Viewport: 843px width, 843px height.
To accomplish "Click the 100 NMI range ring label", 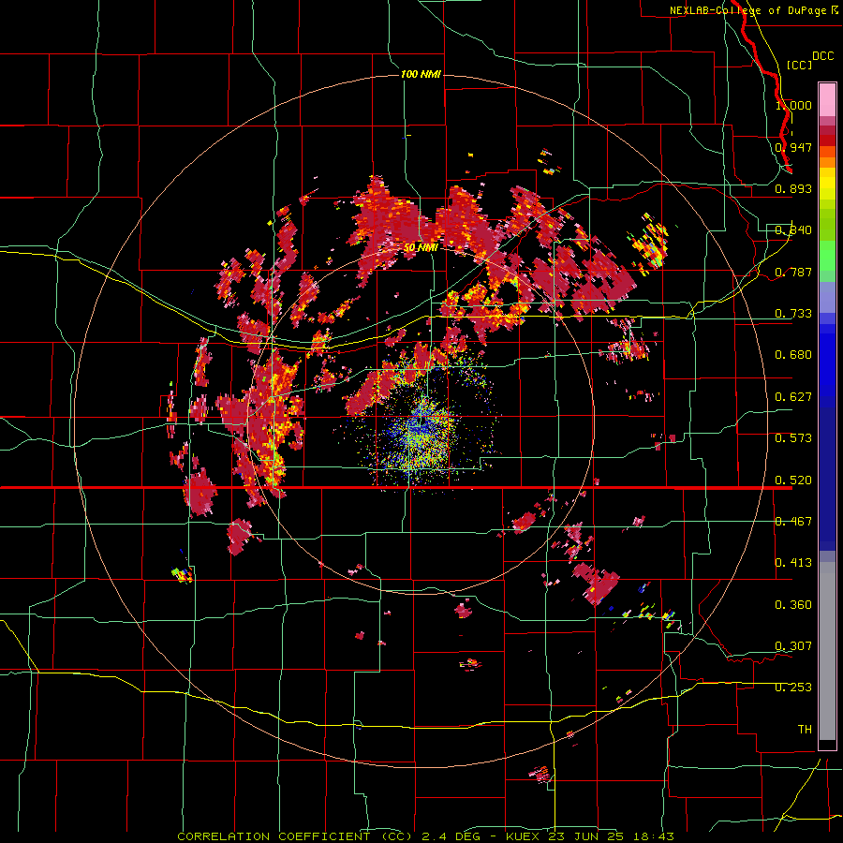I will (x=421, y=74).
